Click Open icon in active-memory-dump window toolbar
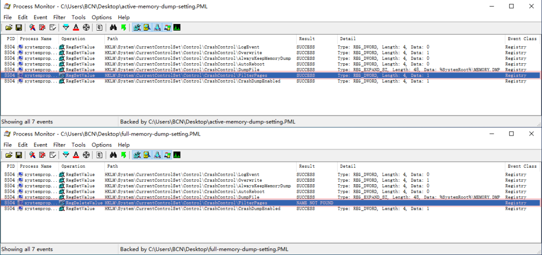The height and width of the screenshot is (255, 542). (x=9, y=28)
